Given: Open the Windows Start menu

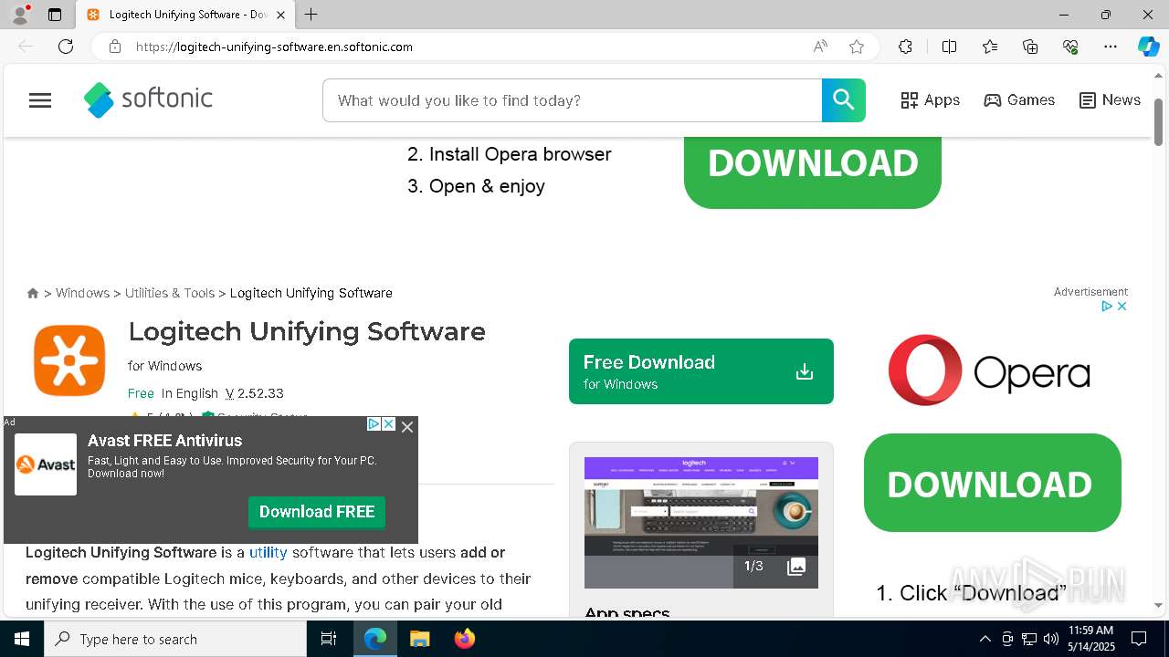Looking at the screenshot, I should pos(22,639).
